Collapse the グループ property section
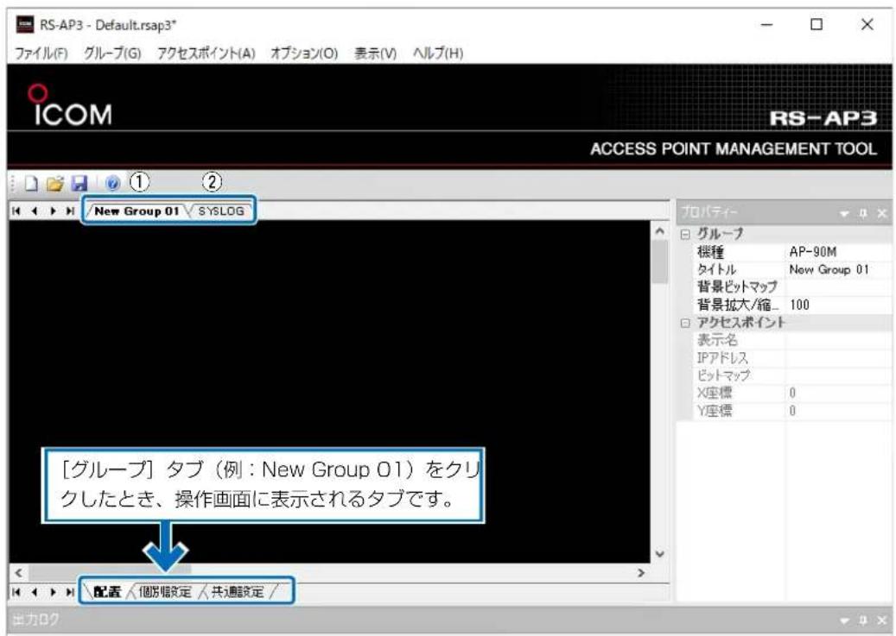This screenshot has height=636, width=896. click(x=685, y=234)
